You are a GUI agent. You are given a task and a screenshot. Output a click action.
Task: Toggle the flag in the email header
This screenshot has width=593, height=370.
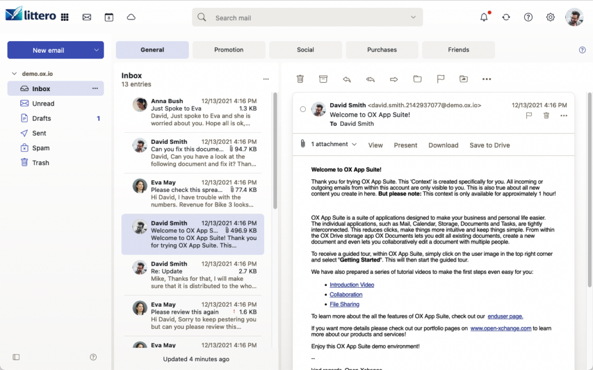[529, 116]
